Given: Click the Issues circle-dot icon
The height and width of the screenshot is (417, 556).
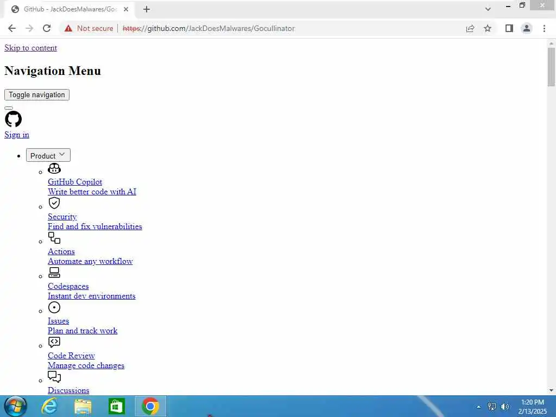Looking at the screenshot, I should [x=54, y=307].
